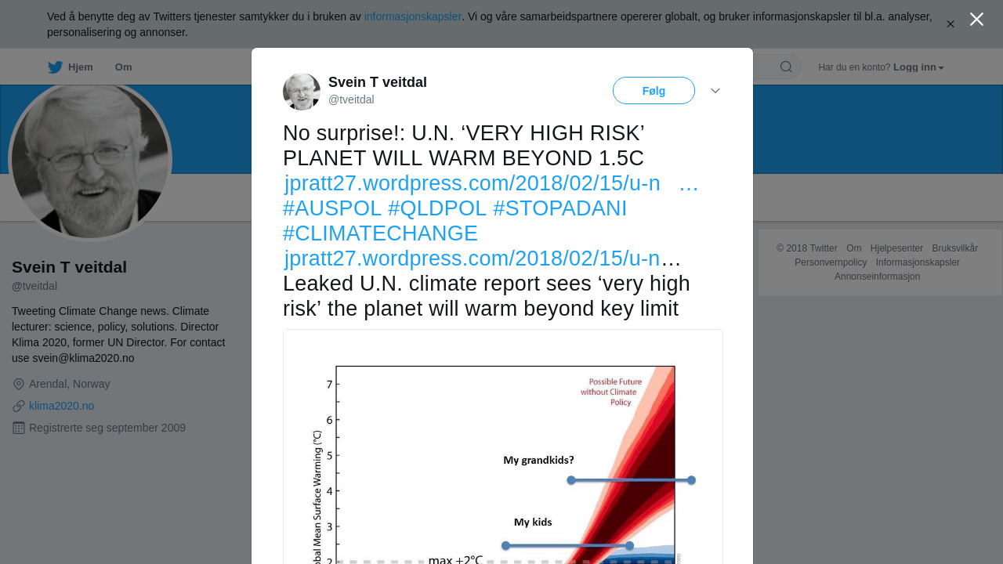The width and height of the screenshot is (1003, 564).
Task: Click the link icon beside klima2020.no
Action: click(x=19, y=406)
